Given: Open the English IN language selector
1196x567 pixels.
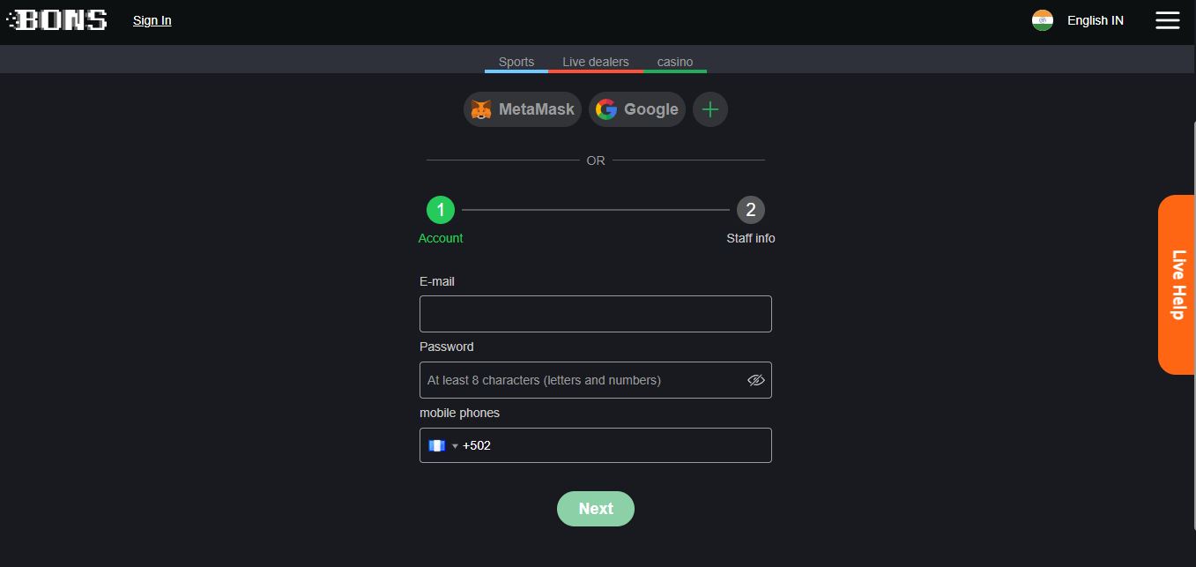Looking at the screenshot, I should point(1095,20).
